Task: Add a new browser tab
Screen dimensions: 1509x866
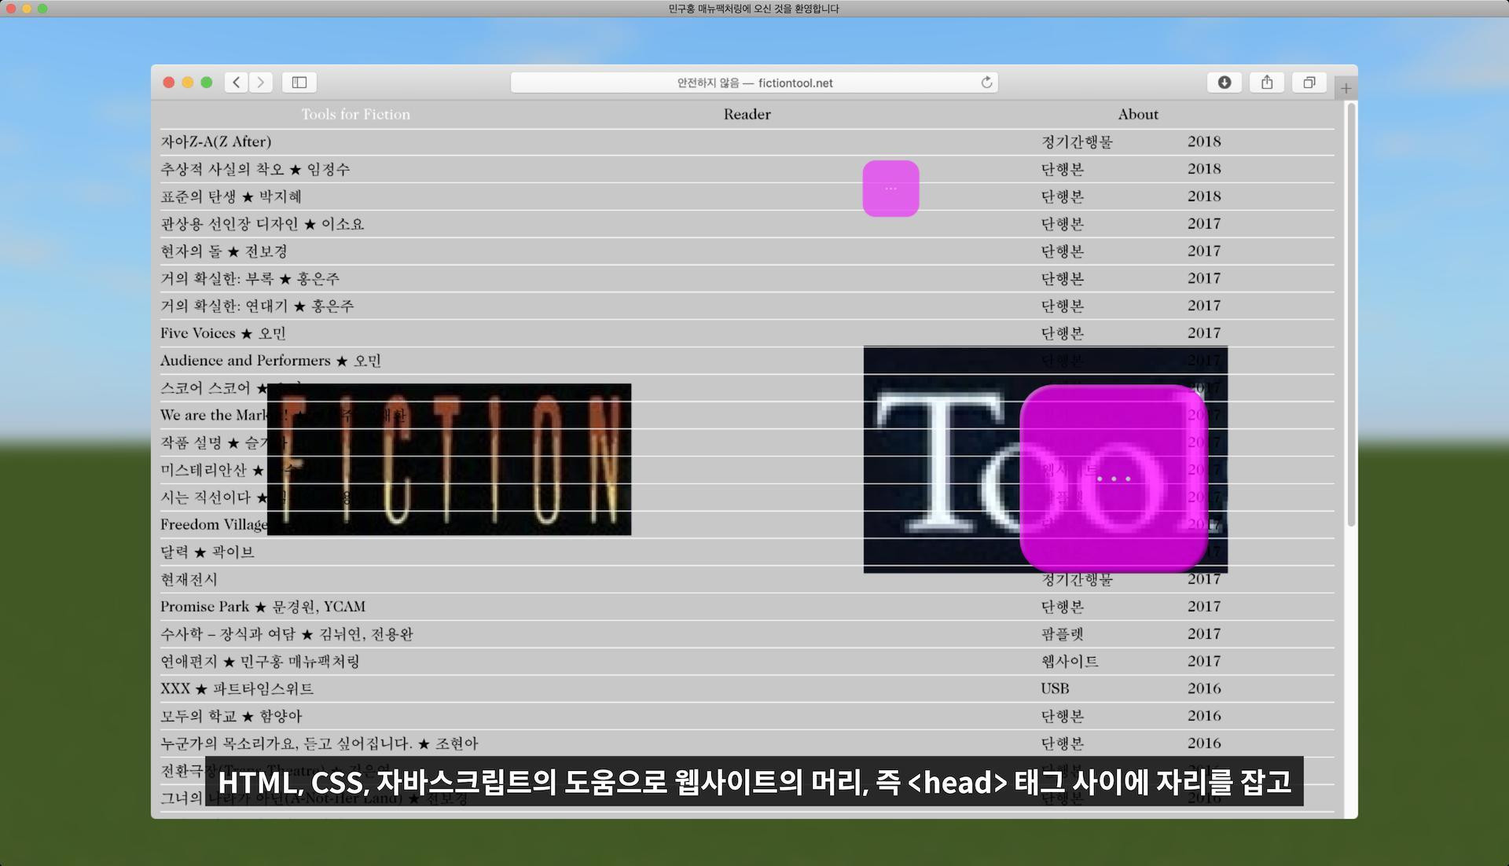Action: [x=1346, y=88]
